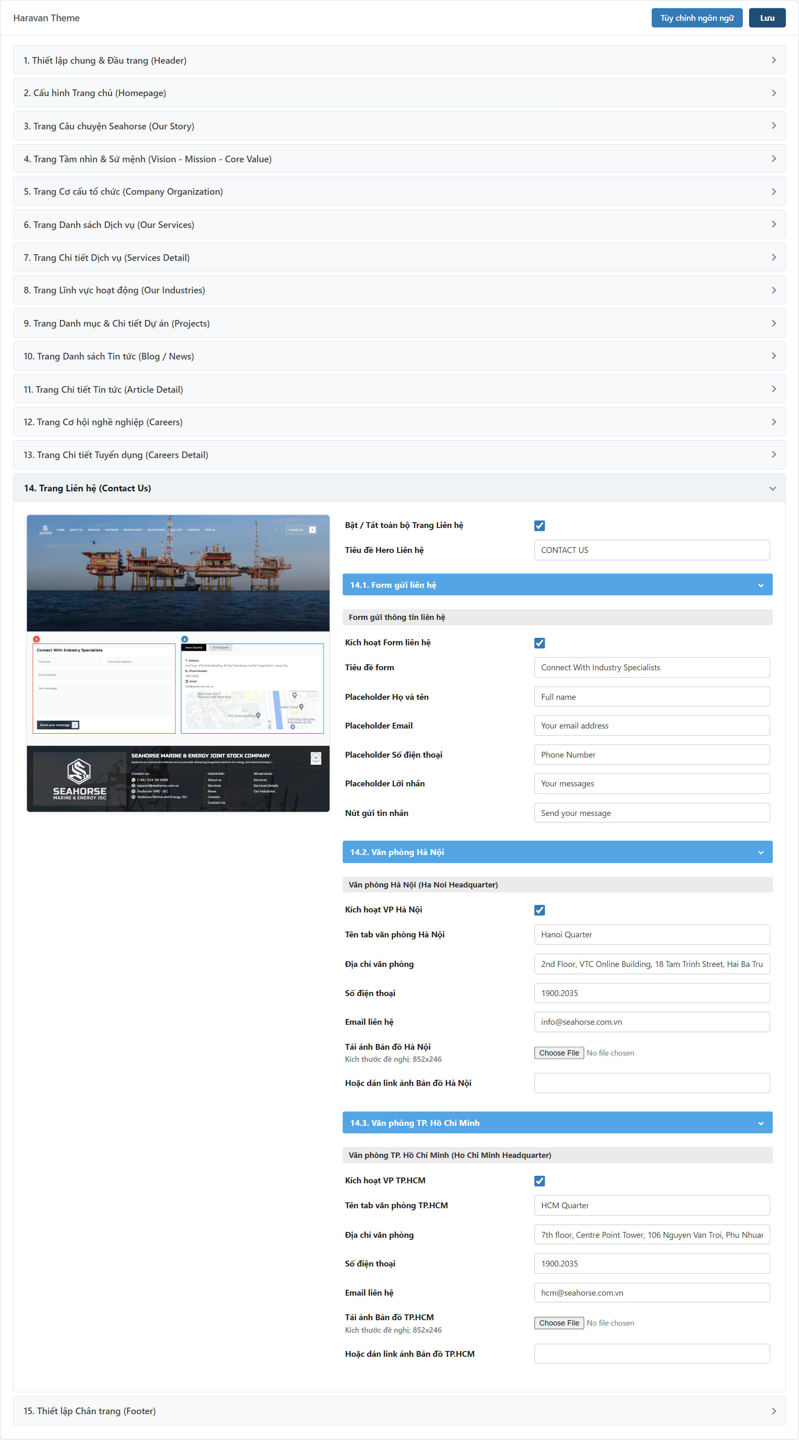Click Choose File for Bản đồ Hà Nội

pos(559,1053)
